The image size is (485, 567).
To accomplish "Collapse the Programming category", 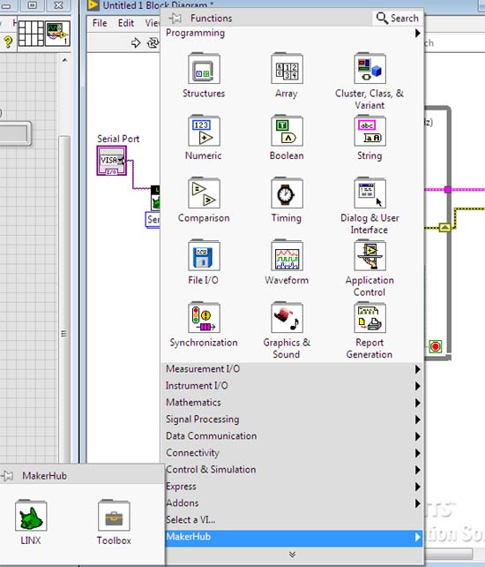I will (x=293, y=33).
